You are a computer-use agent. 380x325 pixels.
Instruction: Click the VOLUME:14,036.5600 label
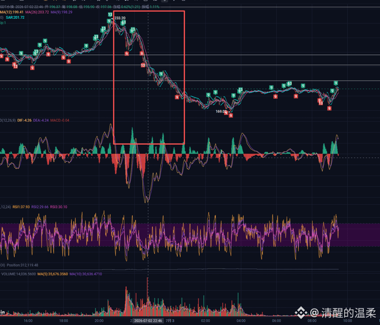coord(19,274)
